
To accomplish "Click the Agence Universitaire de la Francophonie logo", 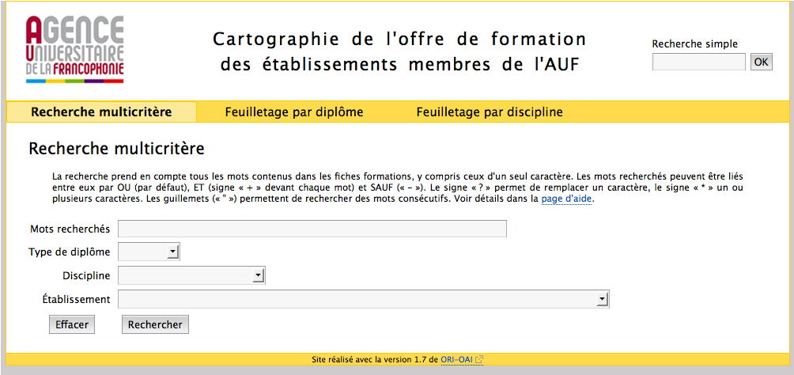I will point(74,49).
